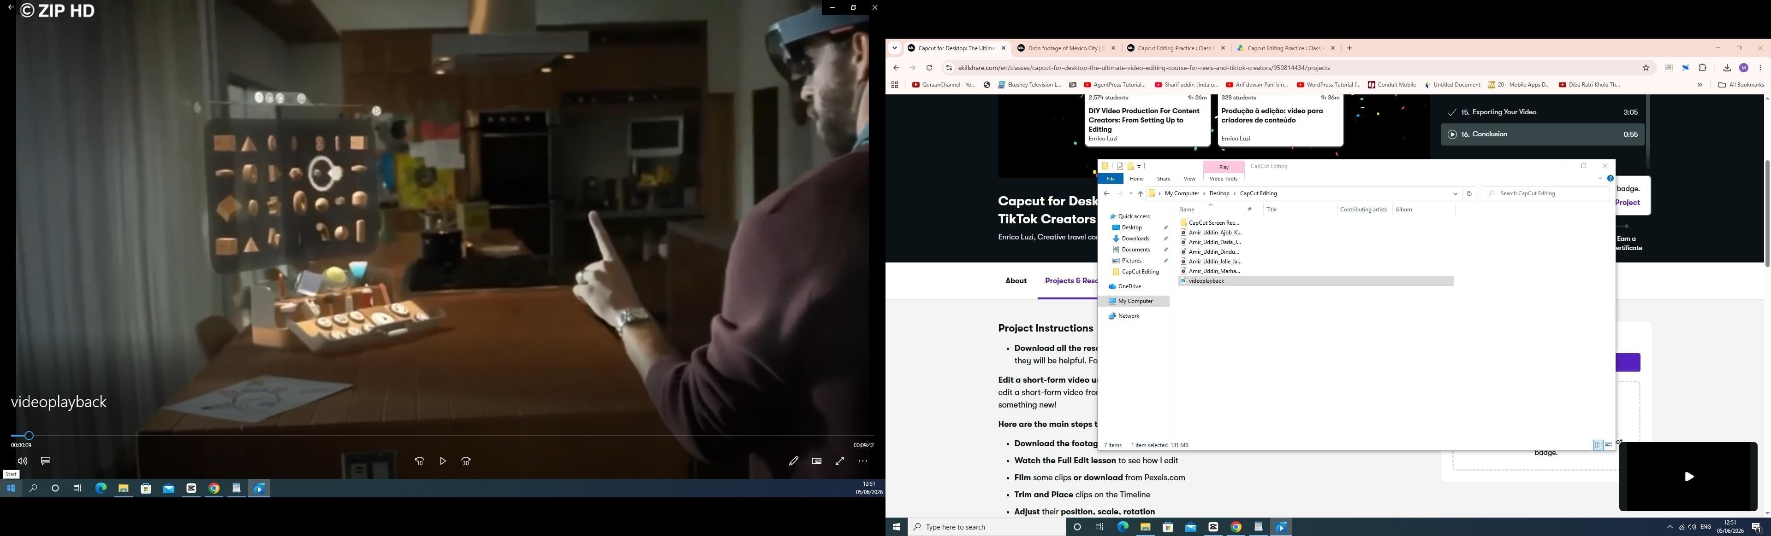Open Chrome profile avatar M
The height and width of the screenshot is (536, 1771).
[1743, 68]
